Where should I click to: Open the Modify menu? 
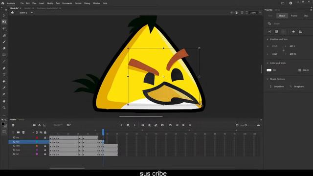50,3
